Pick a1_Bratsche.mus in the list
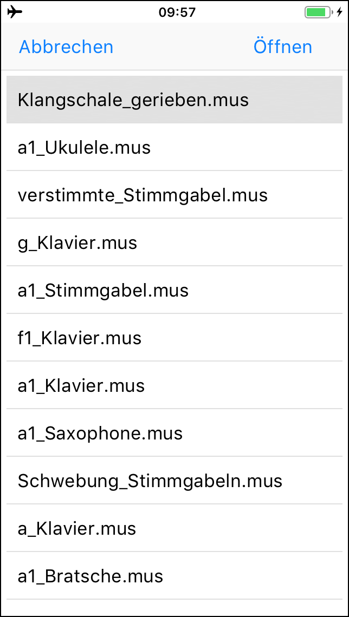This screenshot has height=617, width=349. 174,576
